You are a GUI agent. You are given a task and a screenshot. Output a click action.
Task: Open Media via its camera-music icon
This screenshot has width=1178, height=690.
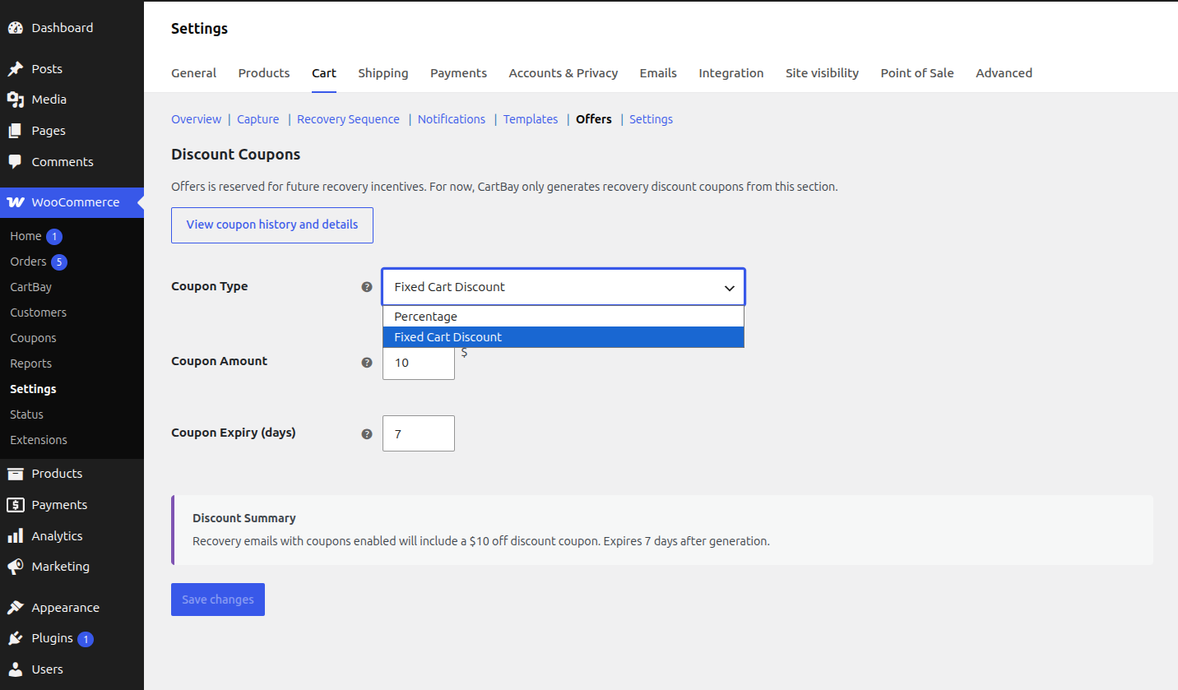[x=15, y=100]
